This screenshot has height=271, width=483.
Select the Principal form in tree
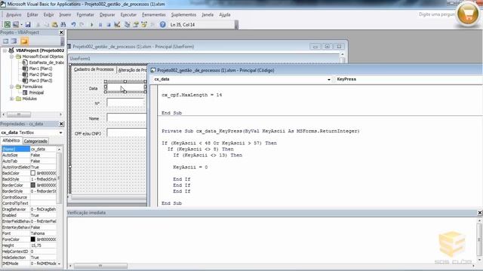pos(36,93)
